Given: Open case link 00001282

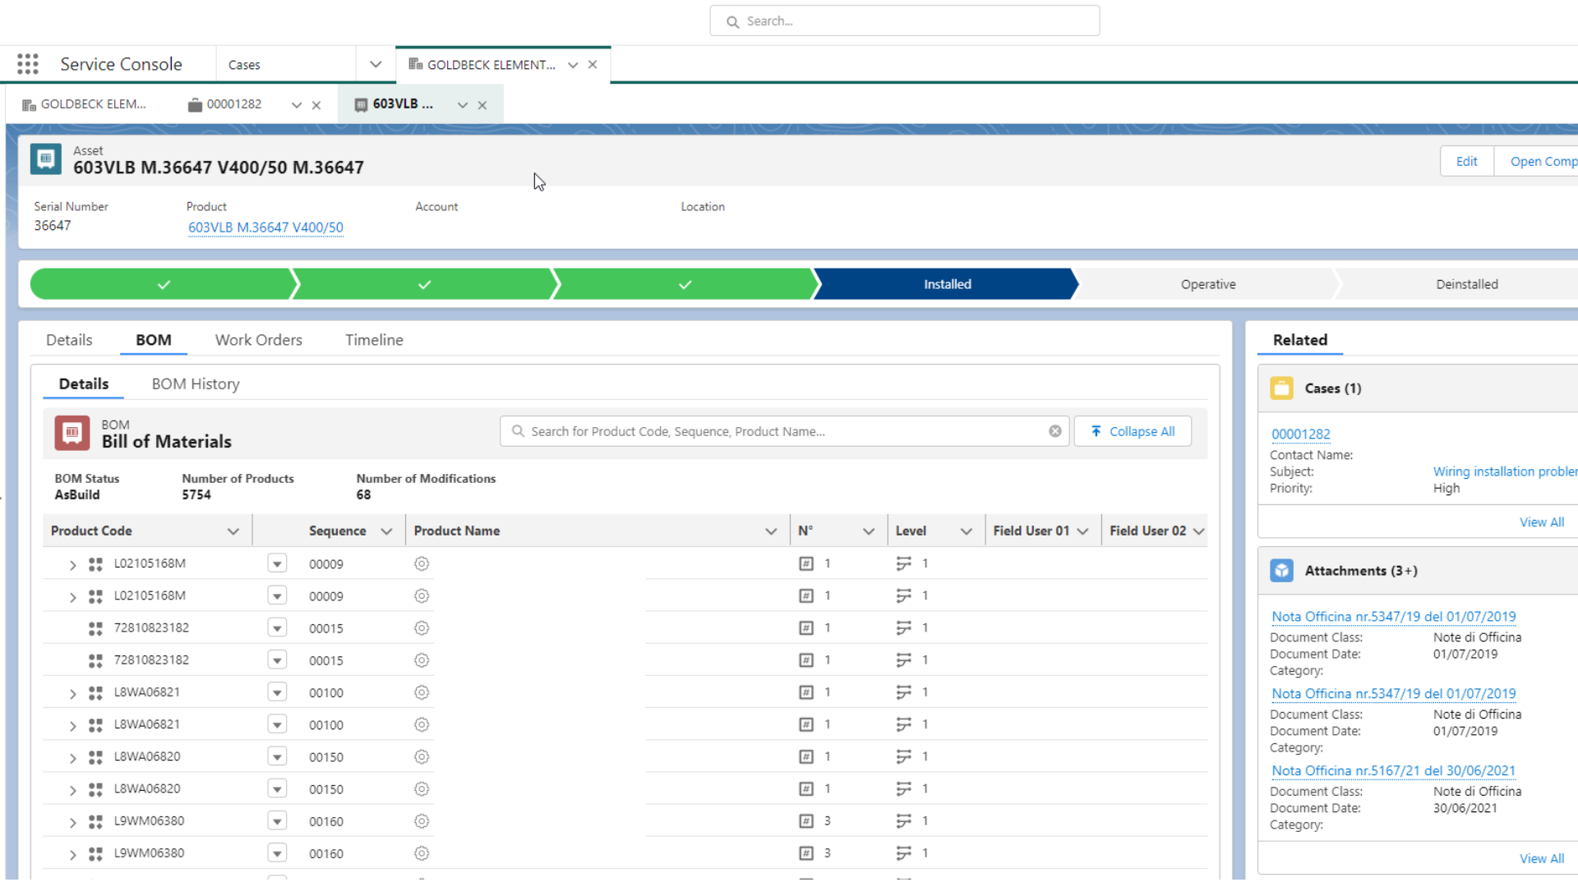Looking at the screenshot, I should 1300,434.
